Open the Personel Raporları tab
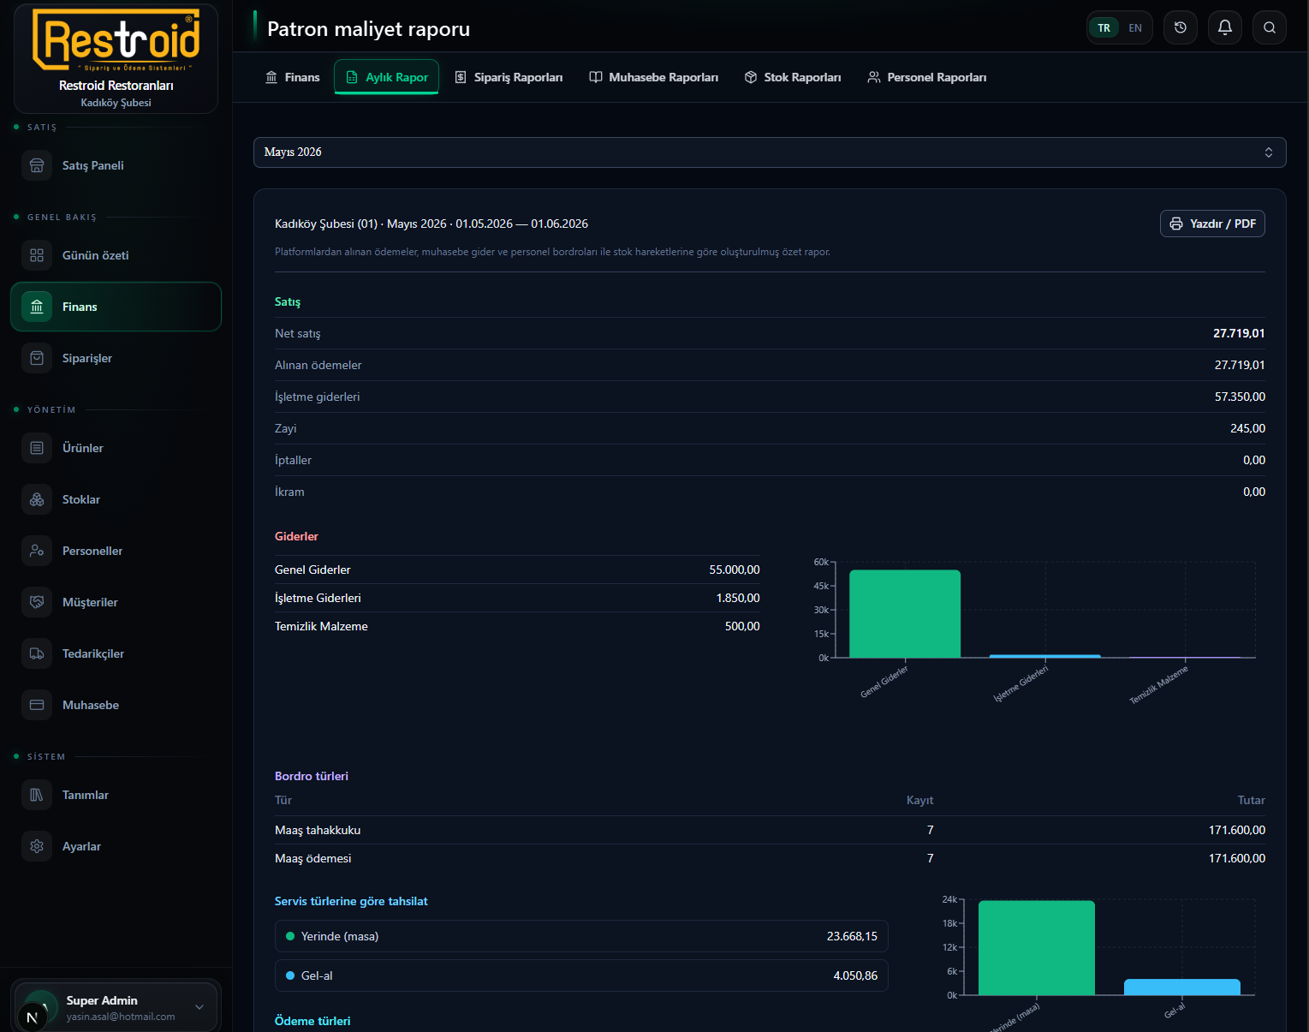 point(927,77)
